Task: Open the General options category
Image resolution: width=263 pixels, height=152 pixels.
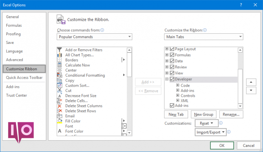Action: click(x=24, y=17)
